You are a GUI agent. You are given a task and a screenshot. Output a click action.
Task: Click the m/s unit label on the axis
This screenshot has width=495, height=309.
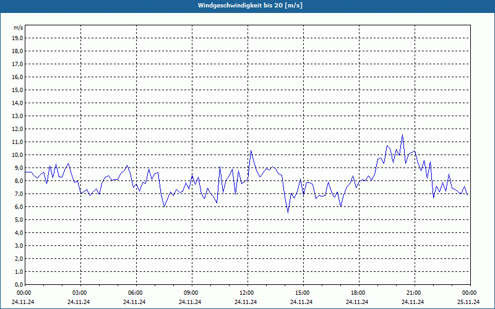click(x=19, y=28)
